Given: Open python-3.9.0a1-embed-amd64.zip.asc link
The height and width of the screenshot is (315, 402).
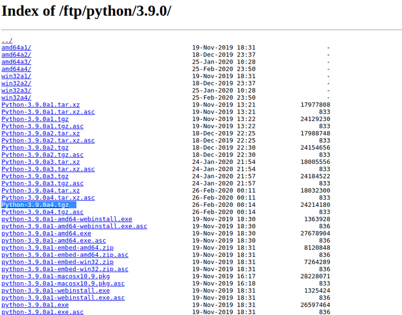Looking at the screenshot, I should 65,255.
